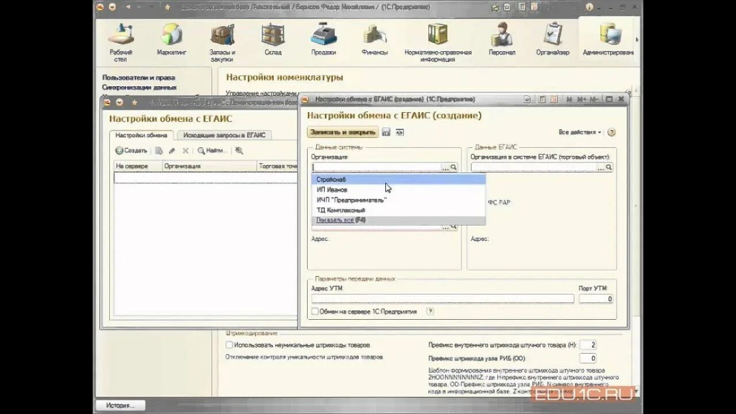Open Пользователи и права link
Screen dimensions: 736x414
click(139, 77)
